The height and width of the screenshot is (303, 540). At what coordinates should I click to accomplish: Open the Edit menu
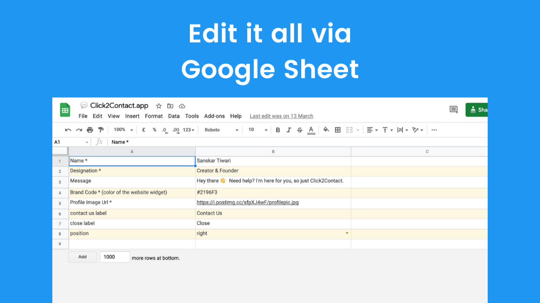[97, 116]
